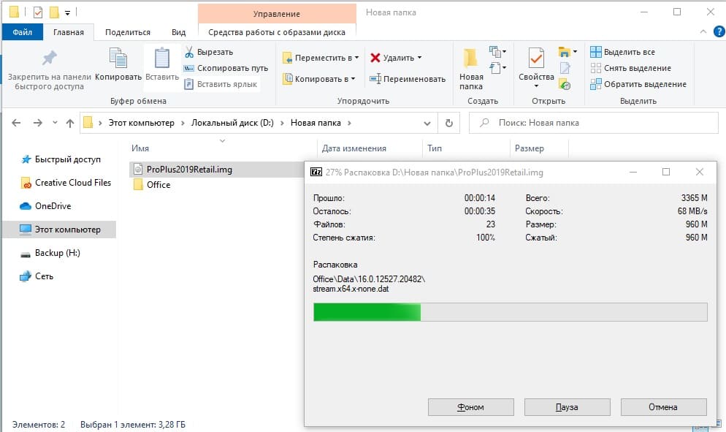Collapse the ribbon with chevron
The image size is (726, 432).
[x=703, y=31]
